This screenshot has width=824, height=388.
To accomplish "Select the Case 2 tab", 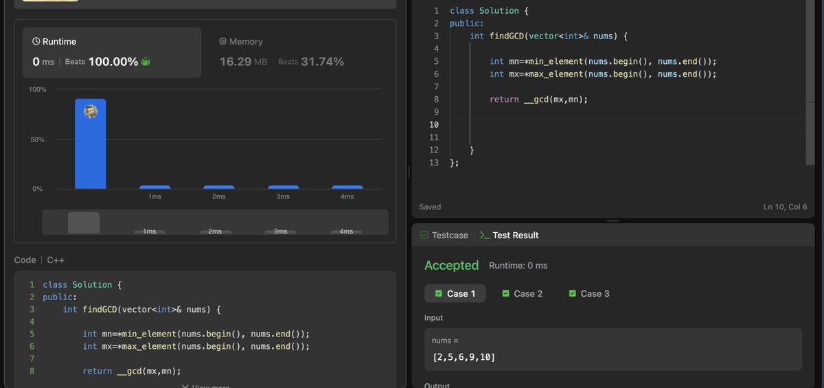I will pos(522,294).
